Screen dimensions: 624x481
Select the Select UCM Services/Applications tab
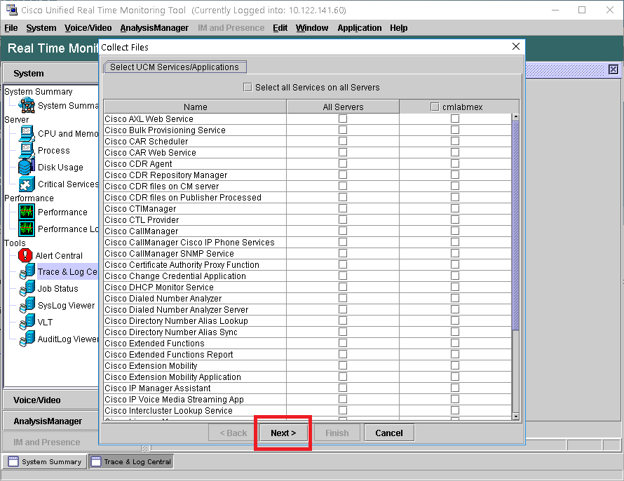click(x=175, y=67)
